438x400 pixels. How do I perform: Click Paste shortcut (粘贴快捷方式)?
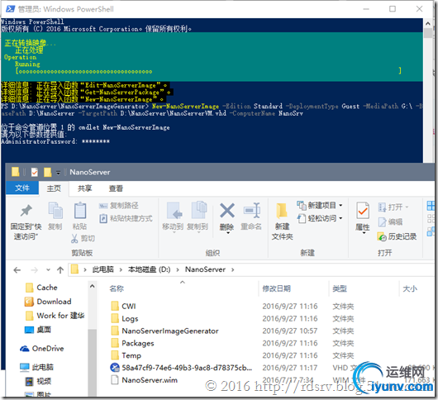pos(126,218)
